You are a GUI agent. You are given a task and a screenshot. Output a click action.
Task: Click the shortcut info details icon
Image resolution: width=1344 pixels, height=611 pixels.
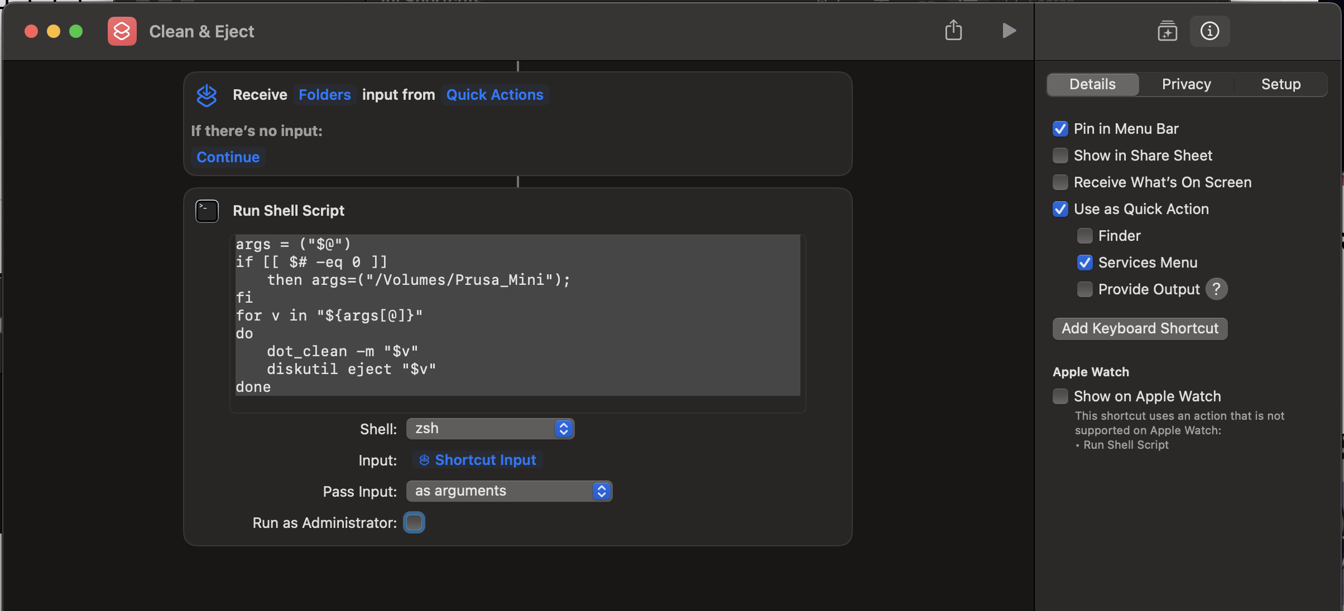(x=1209, y=31)
